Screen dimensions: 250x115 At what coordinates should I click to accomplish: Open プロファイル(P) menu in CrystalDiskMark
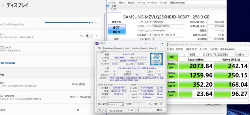[191, 49]
